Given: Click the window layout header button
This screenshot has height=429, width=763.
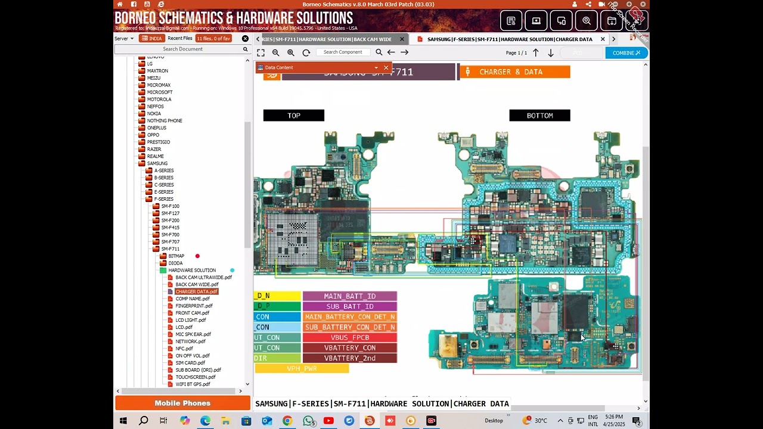Looking at the screenshot, I should 612,21.
